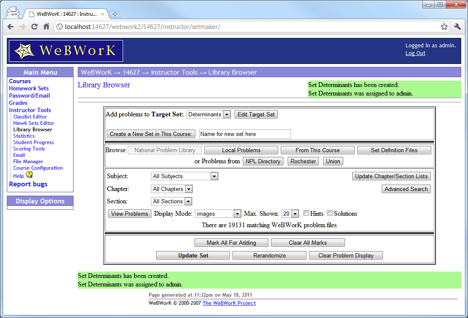Screen dimensions: 468x318
Task: Click Mark All For Adding
Action: point(231,243)
